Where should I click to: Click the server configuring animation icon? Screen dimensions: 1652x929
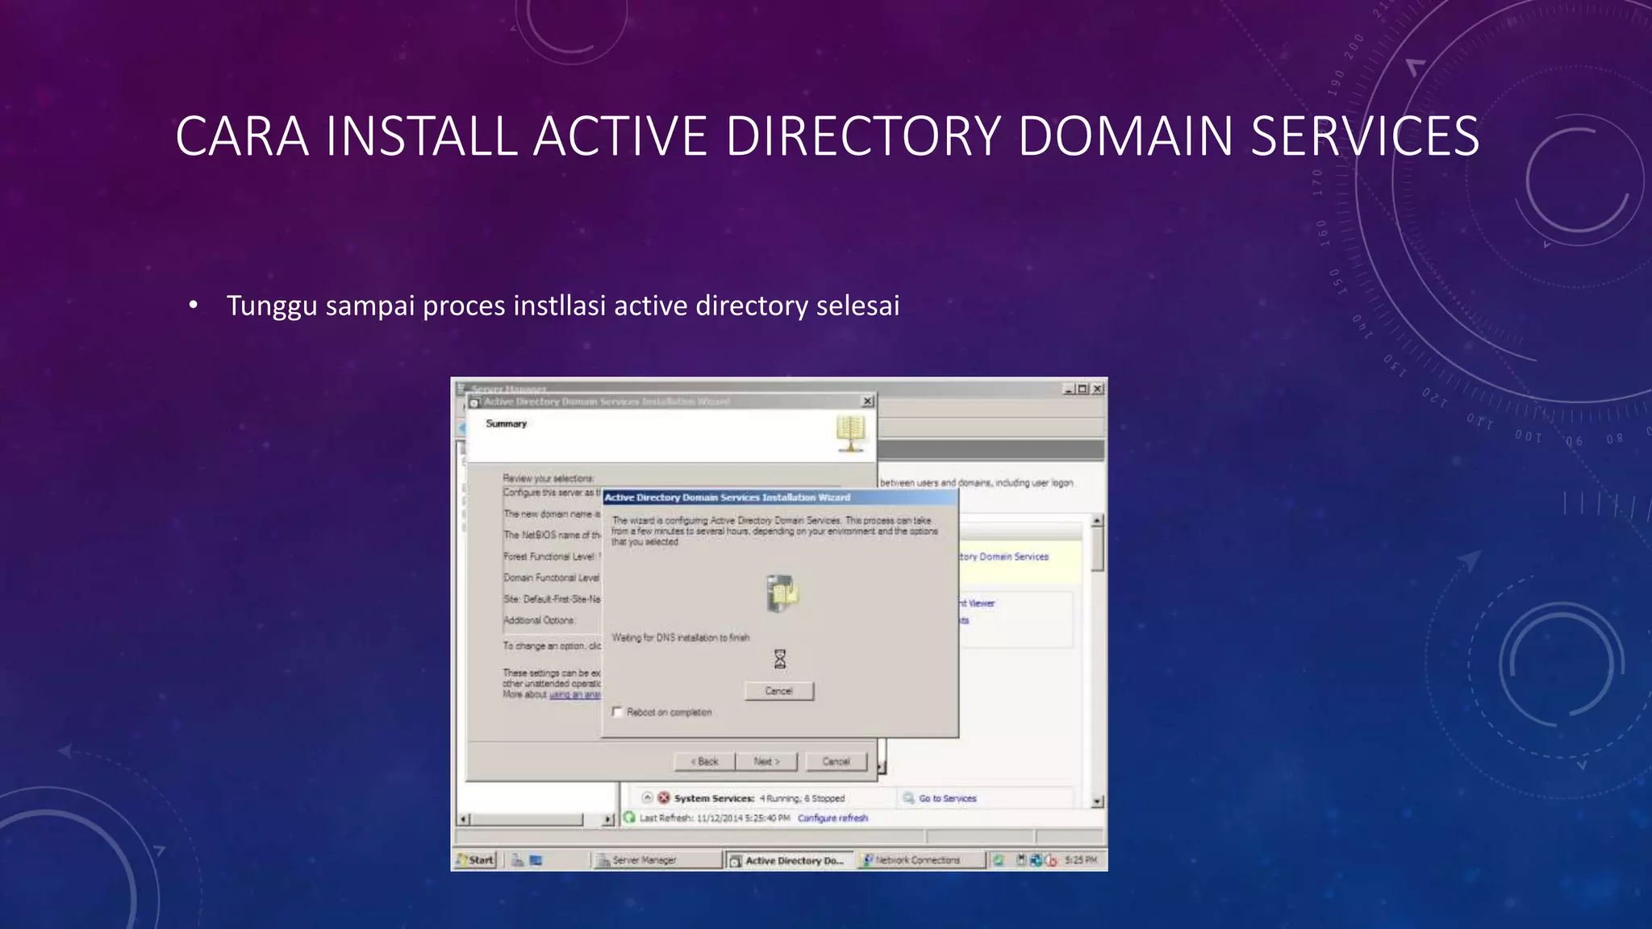[x=781, y=594]
